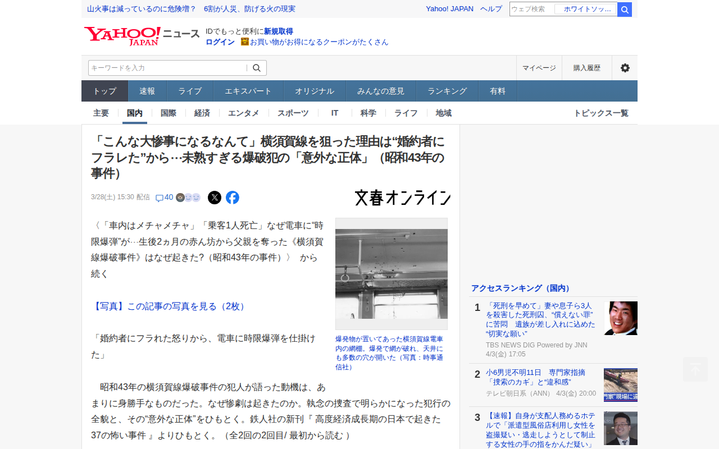Open the ヘルプ link

pos(491,9)
